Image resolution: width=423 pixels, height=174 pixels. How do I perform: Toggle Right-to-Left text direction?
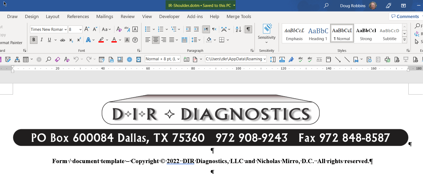coord(214,29)
